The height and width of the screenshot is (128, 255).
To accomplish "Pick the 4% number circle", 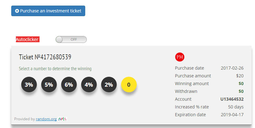I will pos(89,85).
